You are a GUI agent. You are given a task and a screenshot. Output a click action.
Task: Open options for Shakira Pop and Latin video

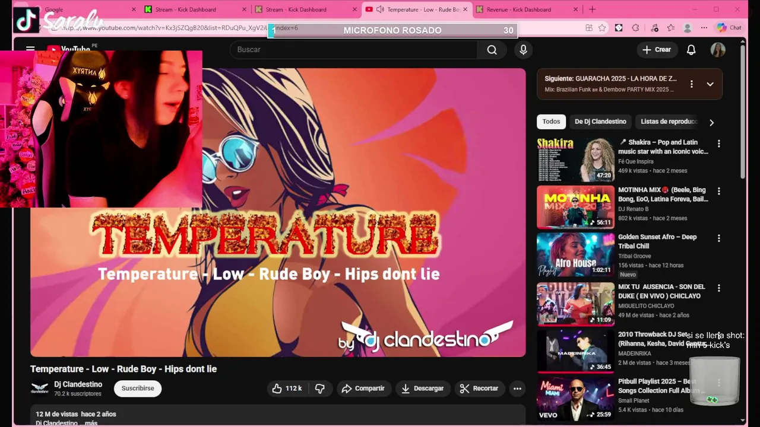[718, 144]
